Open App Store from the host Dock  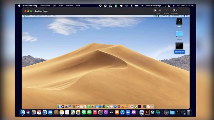tap(123, 112)
